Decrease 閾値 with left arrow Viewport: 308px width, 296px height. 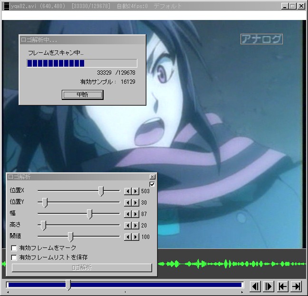click(128, 237)
